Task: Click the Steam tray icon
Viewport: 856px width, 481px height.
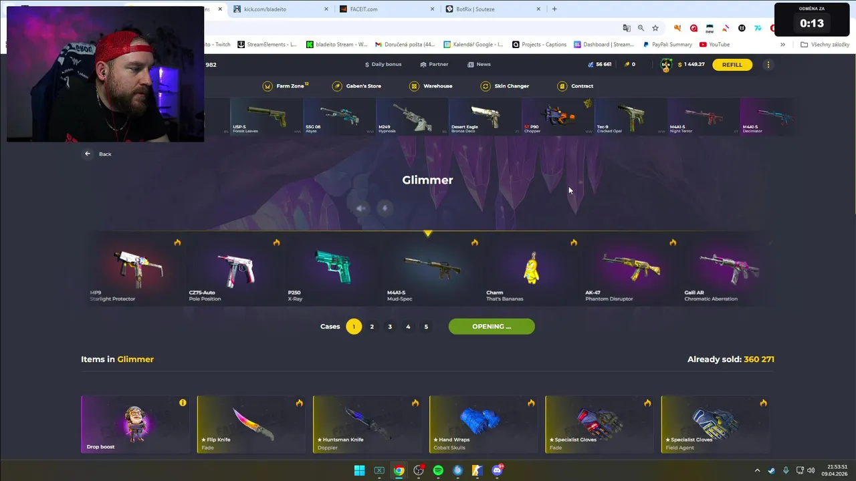Action: click(x=772, y=470)
